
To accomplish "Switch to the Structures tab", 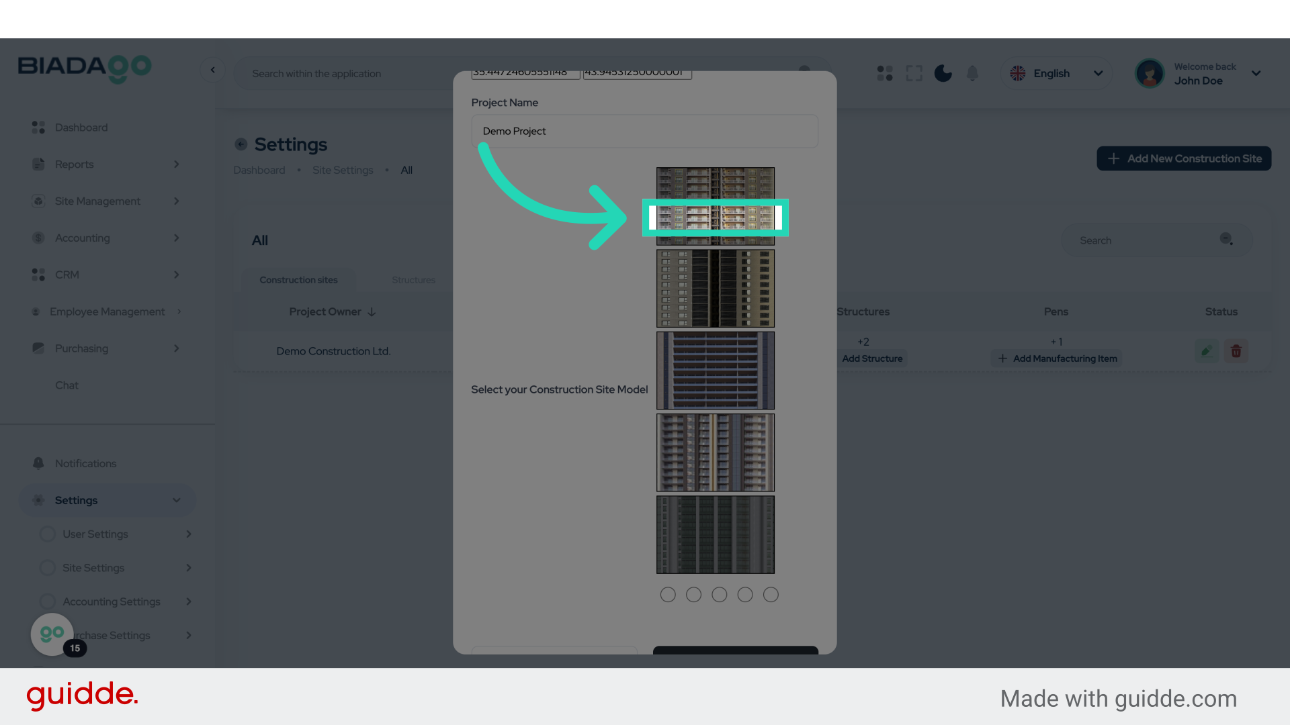I will (x=413, y=280).
